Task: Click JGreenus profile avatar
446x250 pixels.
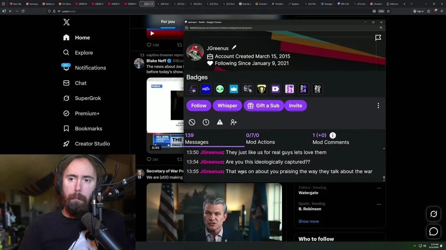Action: [195, 52]
